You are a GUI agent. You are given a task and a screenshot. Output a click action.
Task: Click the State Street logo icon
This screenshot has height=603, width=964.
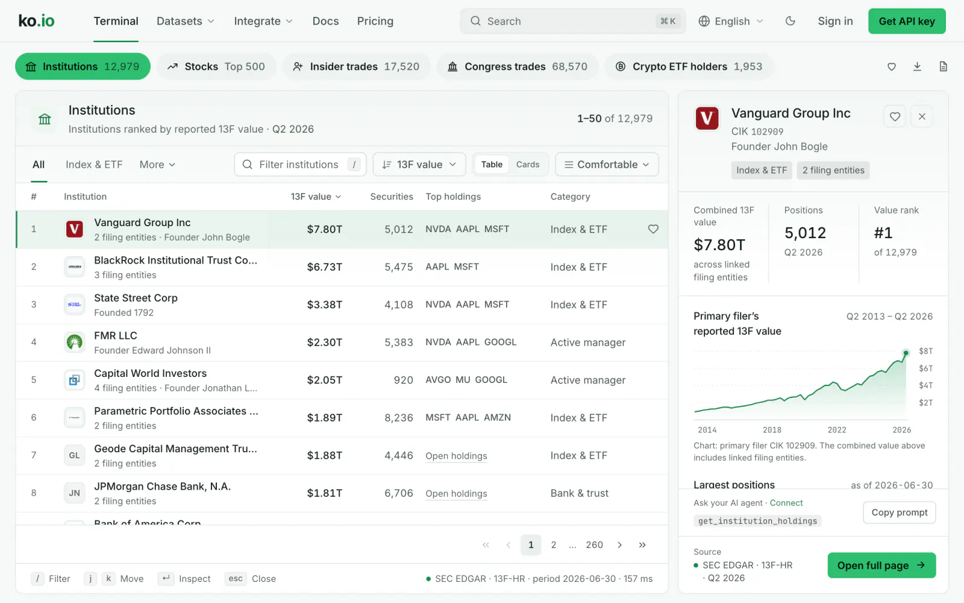tap(74, 305)
